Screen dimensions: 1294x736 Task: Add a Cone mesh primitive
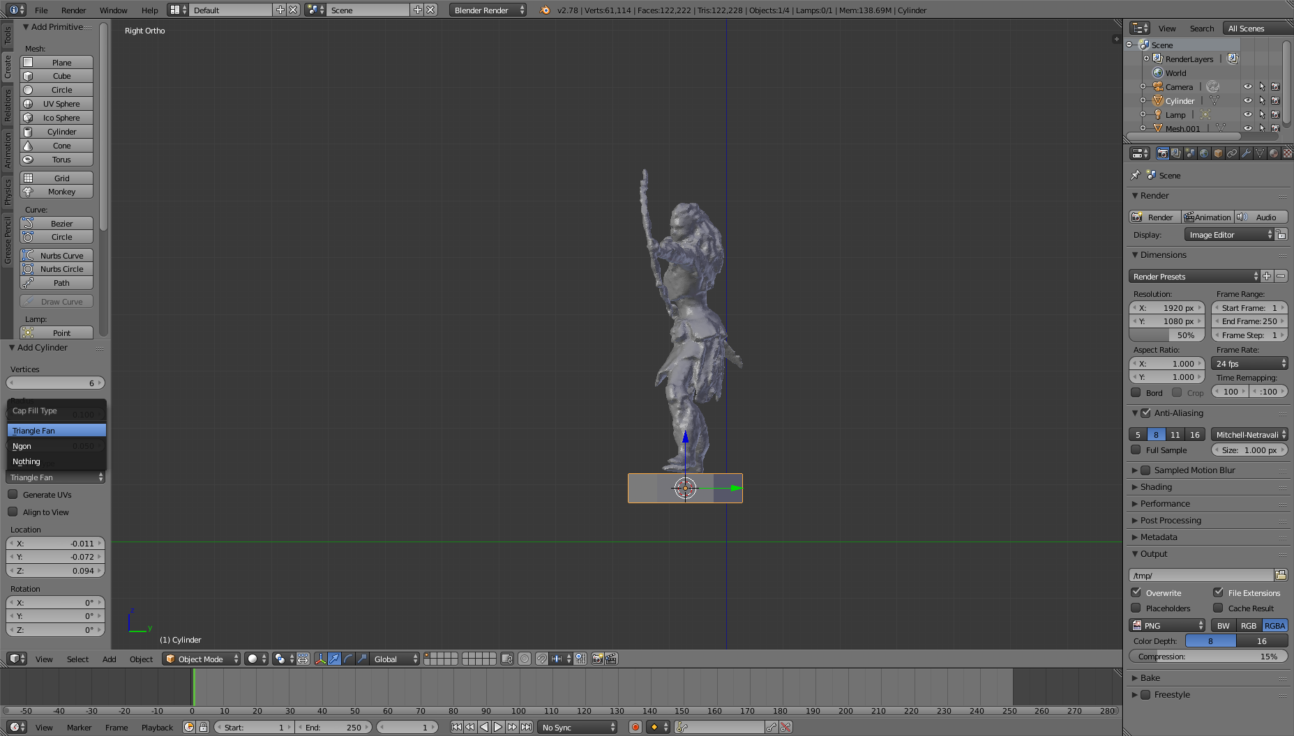click(57, 146)
